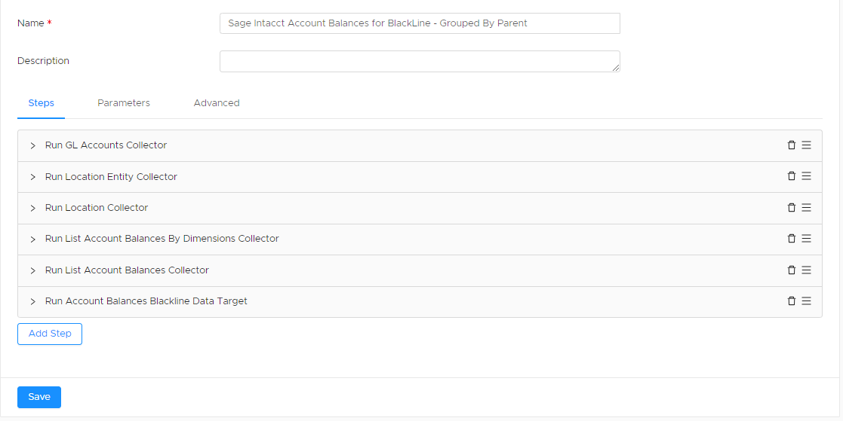This screenshot has height=421, width=843.
Task: Focus the Description text area
Action: [x=420, y=61]
